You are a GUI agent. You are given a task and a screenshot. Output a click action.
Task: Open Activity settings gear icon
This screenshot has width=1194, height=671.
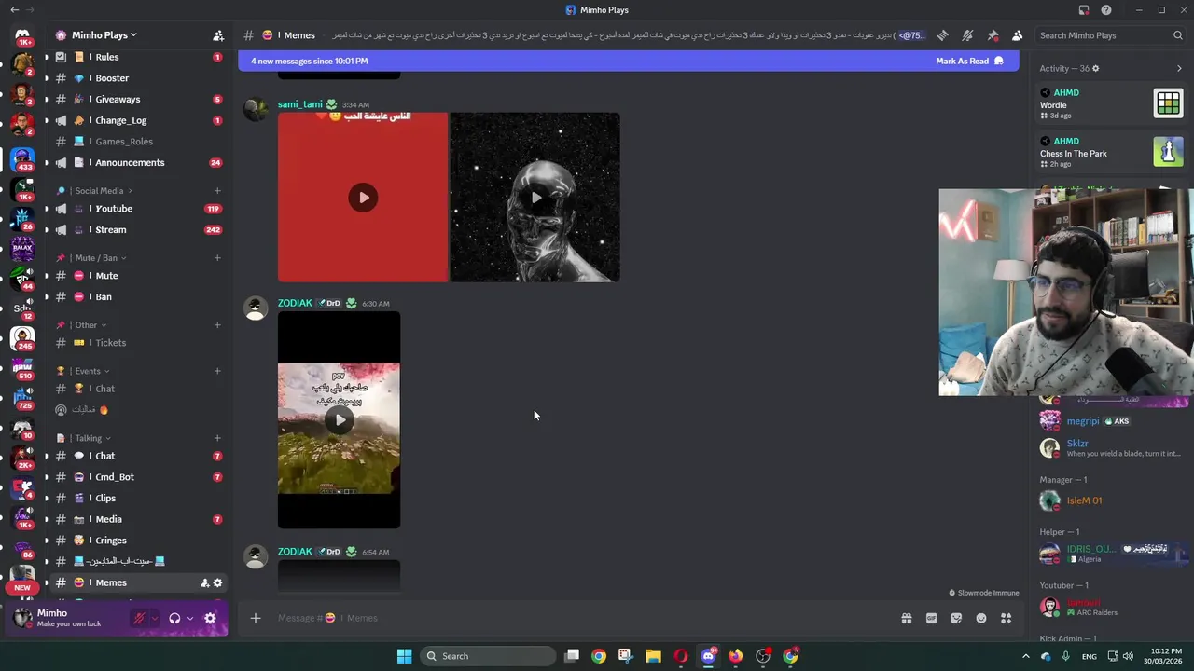(1095, 69)
